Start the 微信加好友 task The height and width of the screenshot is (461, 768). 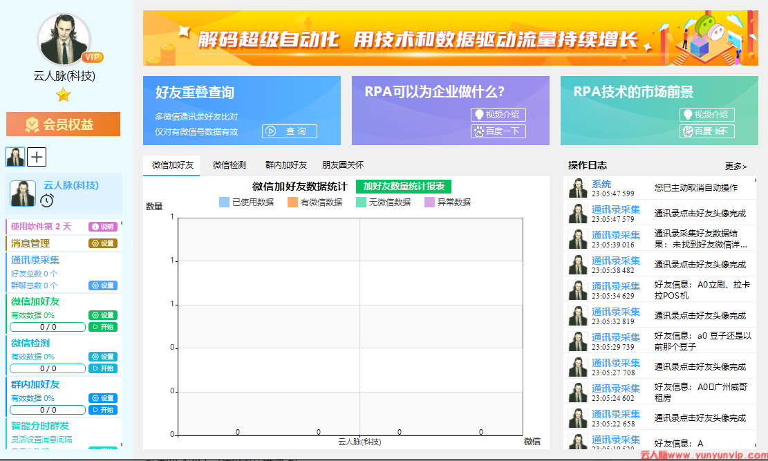coord(103,327)
